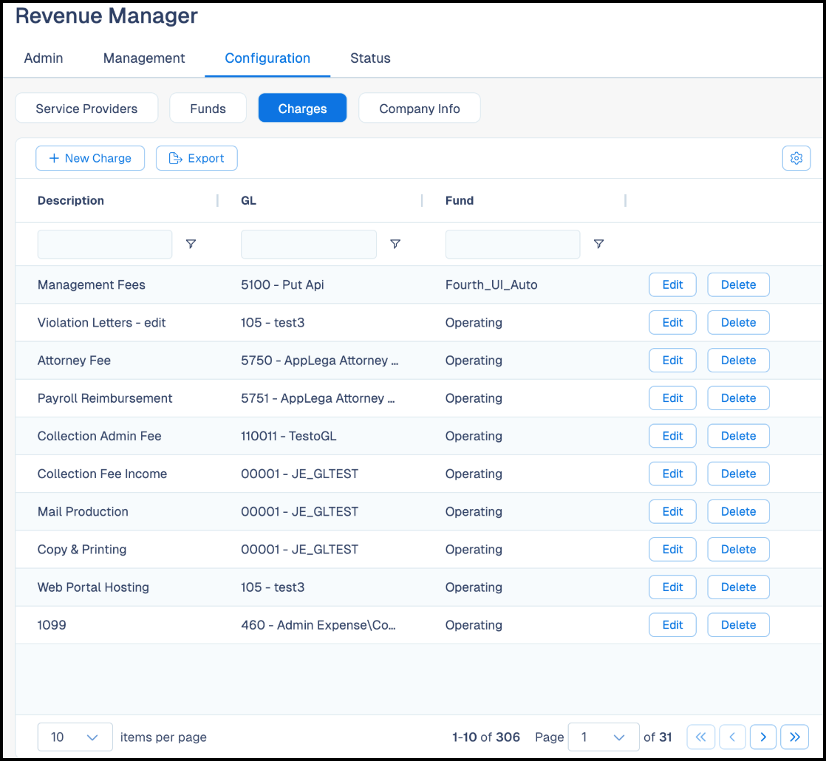Jump to the last page

794,737
